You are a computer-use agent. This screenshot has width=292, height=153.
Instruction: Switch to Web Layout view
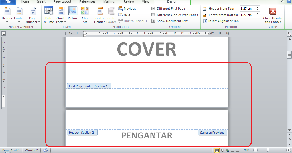(x=227, y=150)
